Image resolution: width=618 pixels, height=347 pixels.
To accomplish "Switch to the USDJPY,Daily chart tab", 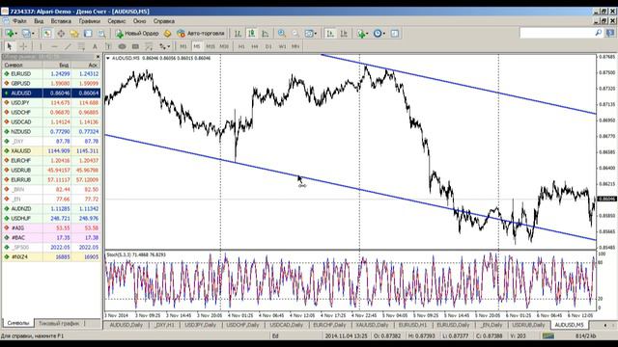I will (x=200, y=325).
